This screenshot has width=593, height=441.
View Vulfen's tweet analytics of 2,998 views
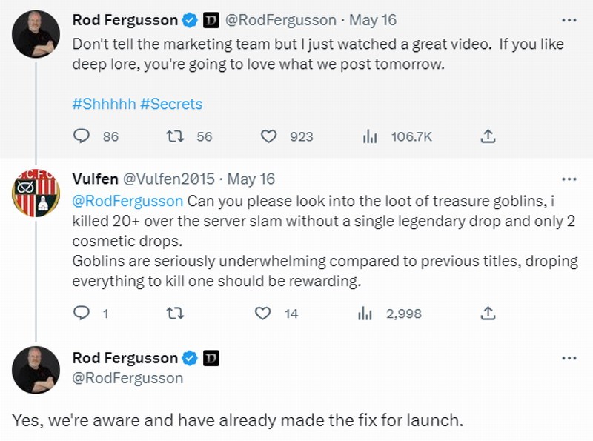click(365, 314)
